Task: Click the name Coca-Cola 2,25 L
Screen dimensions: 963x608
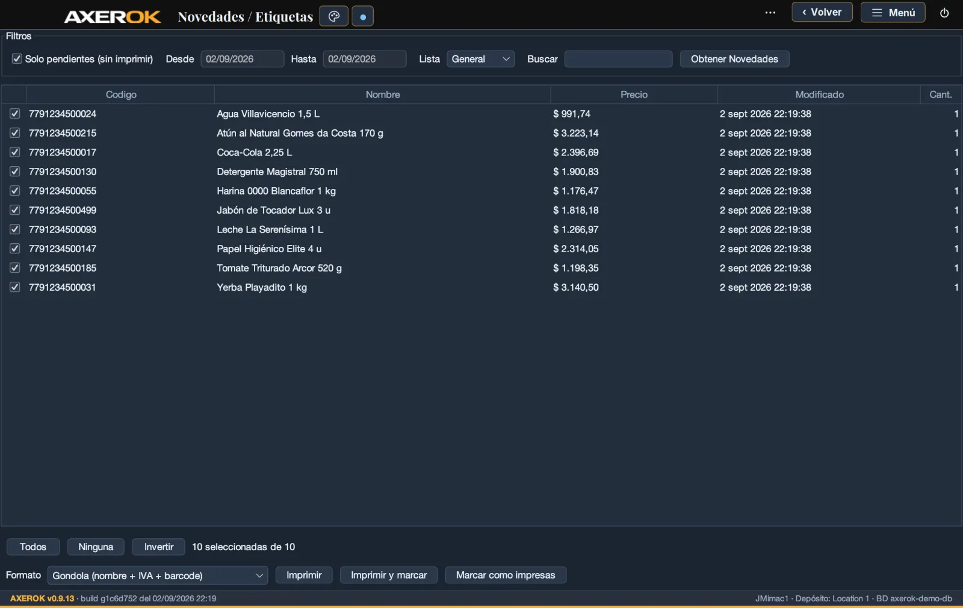Action: coord(255,152)
